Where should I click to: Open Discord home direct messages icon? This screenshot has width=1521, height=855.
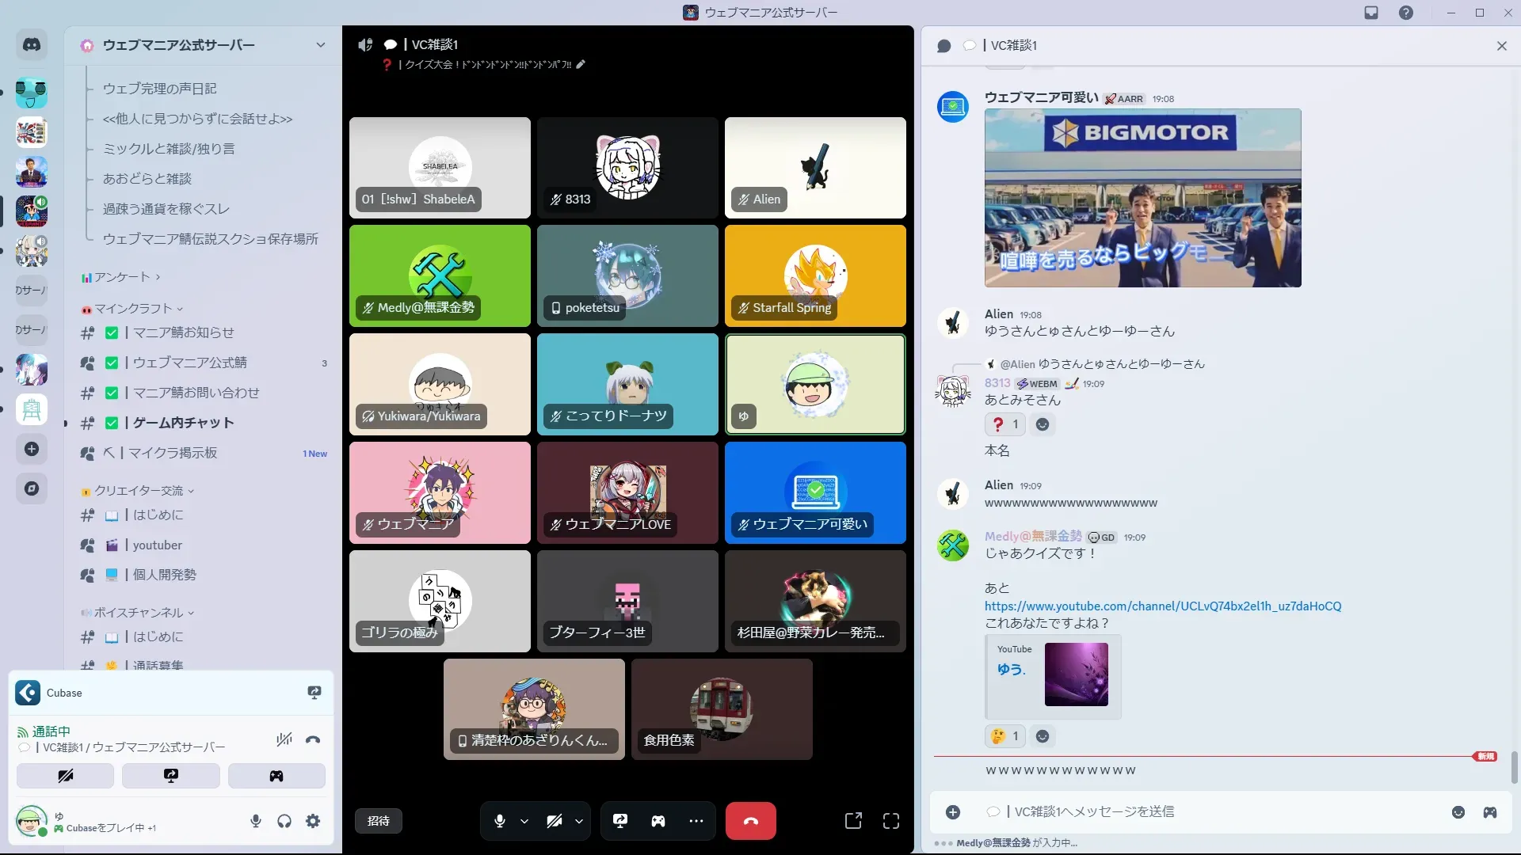[x=32, y=45]
